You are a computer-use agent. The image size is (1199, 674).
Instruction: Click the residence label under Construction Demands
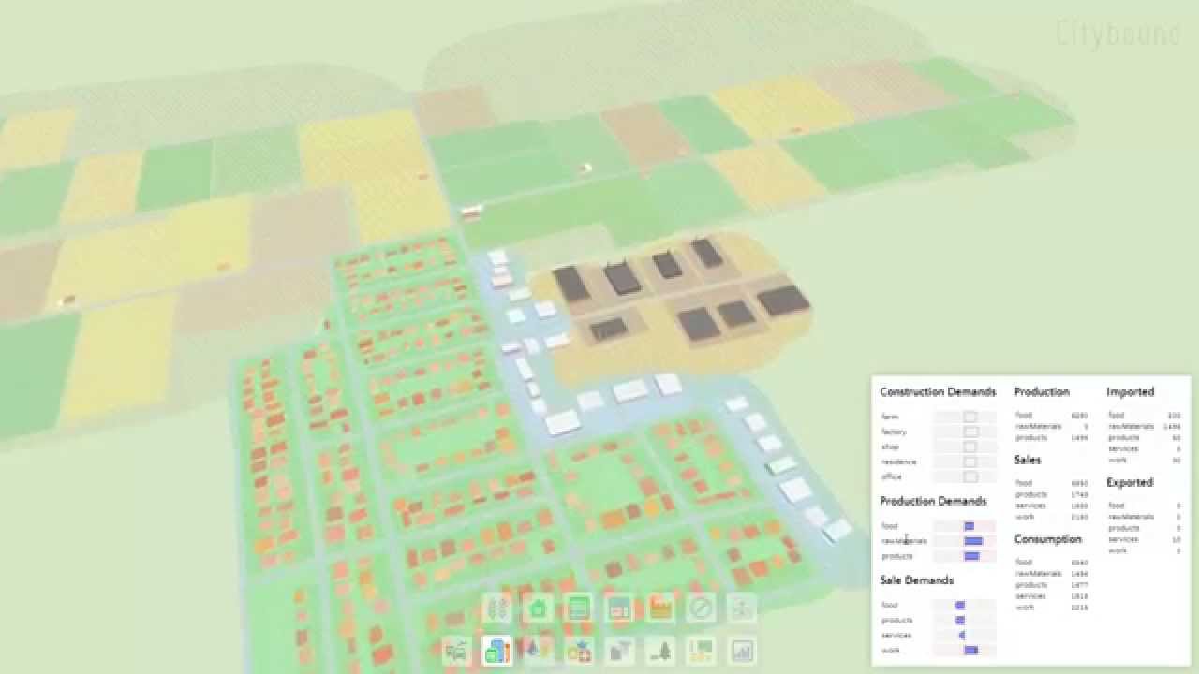(899, 462)
